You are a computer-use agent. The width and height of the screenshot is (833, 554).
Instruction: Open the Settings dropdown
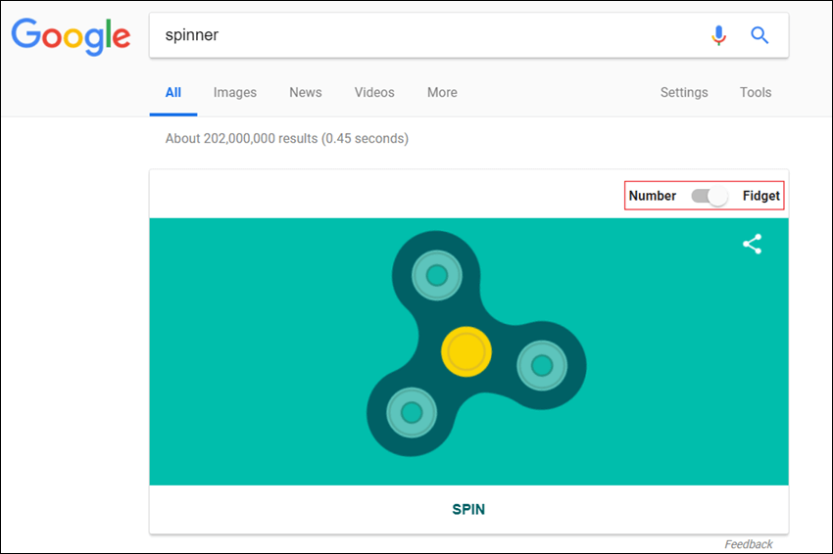point(684,92)
